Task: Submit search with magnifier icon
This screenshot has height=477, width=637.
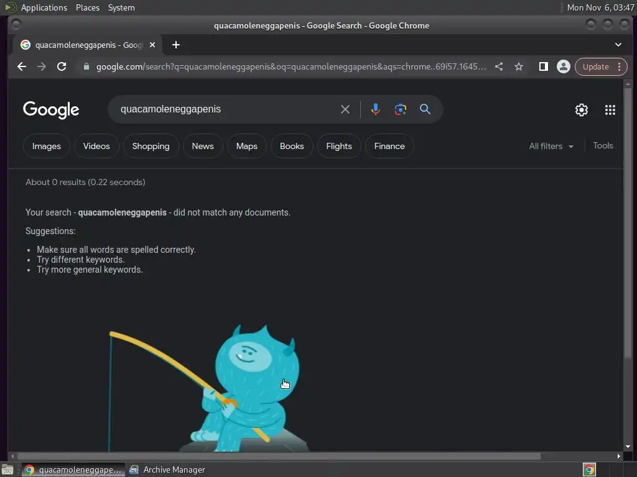Action: (x=425, y=109)
